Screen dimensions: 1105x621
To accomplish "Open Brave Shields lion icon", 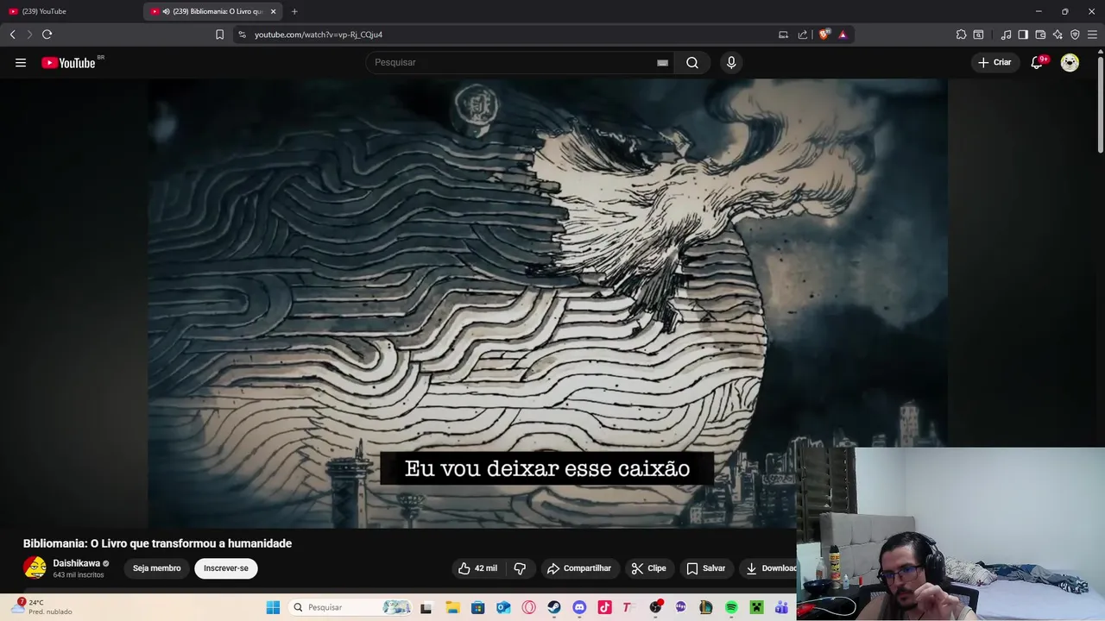I will [824, 34].
